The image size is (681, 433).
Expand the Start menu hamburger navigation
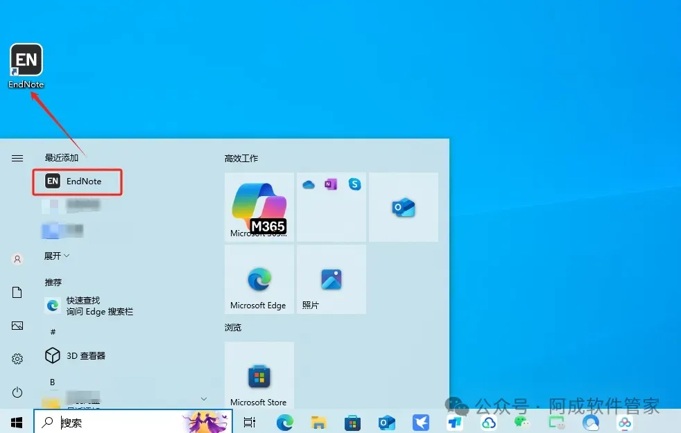coord(17,159)
